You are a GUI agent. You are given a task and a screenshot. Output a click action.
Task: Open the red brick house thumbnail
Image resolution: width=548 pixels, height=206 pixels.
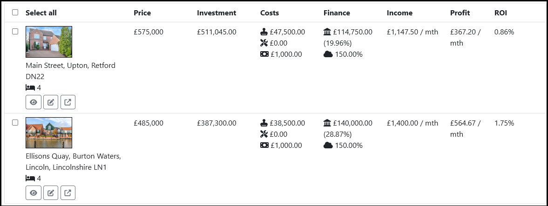(x=49, y=42)
